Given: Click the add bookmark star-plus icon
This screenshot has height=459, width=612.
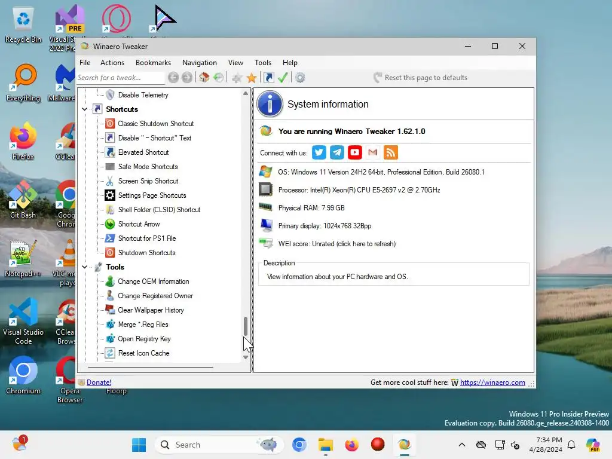Looking at the screenshot, I should [237, 78].
